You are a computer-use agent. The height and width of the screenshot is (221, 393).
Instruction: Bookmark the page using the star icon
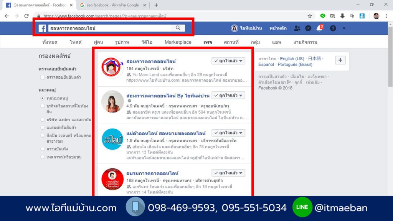pos(309,16)
